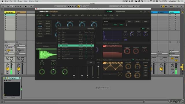Click the transport Stop button
185x104 pixels.
coord(71,6)
